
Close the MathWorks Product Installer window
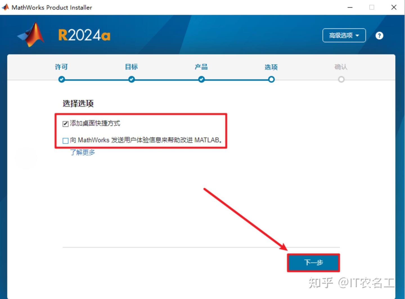click(394, 7)
